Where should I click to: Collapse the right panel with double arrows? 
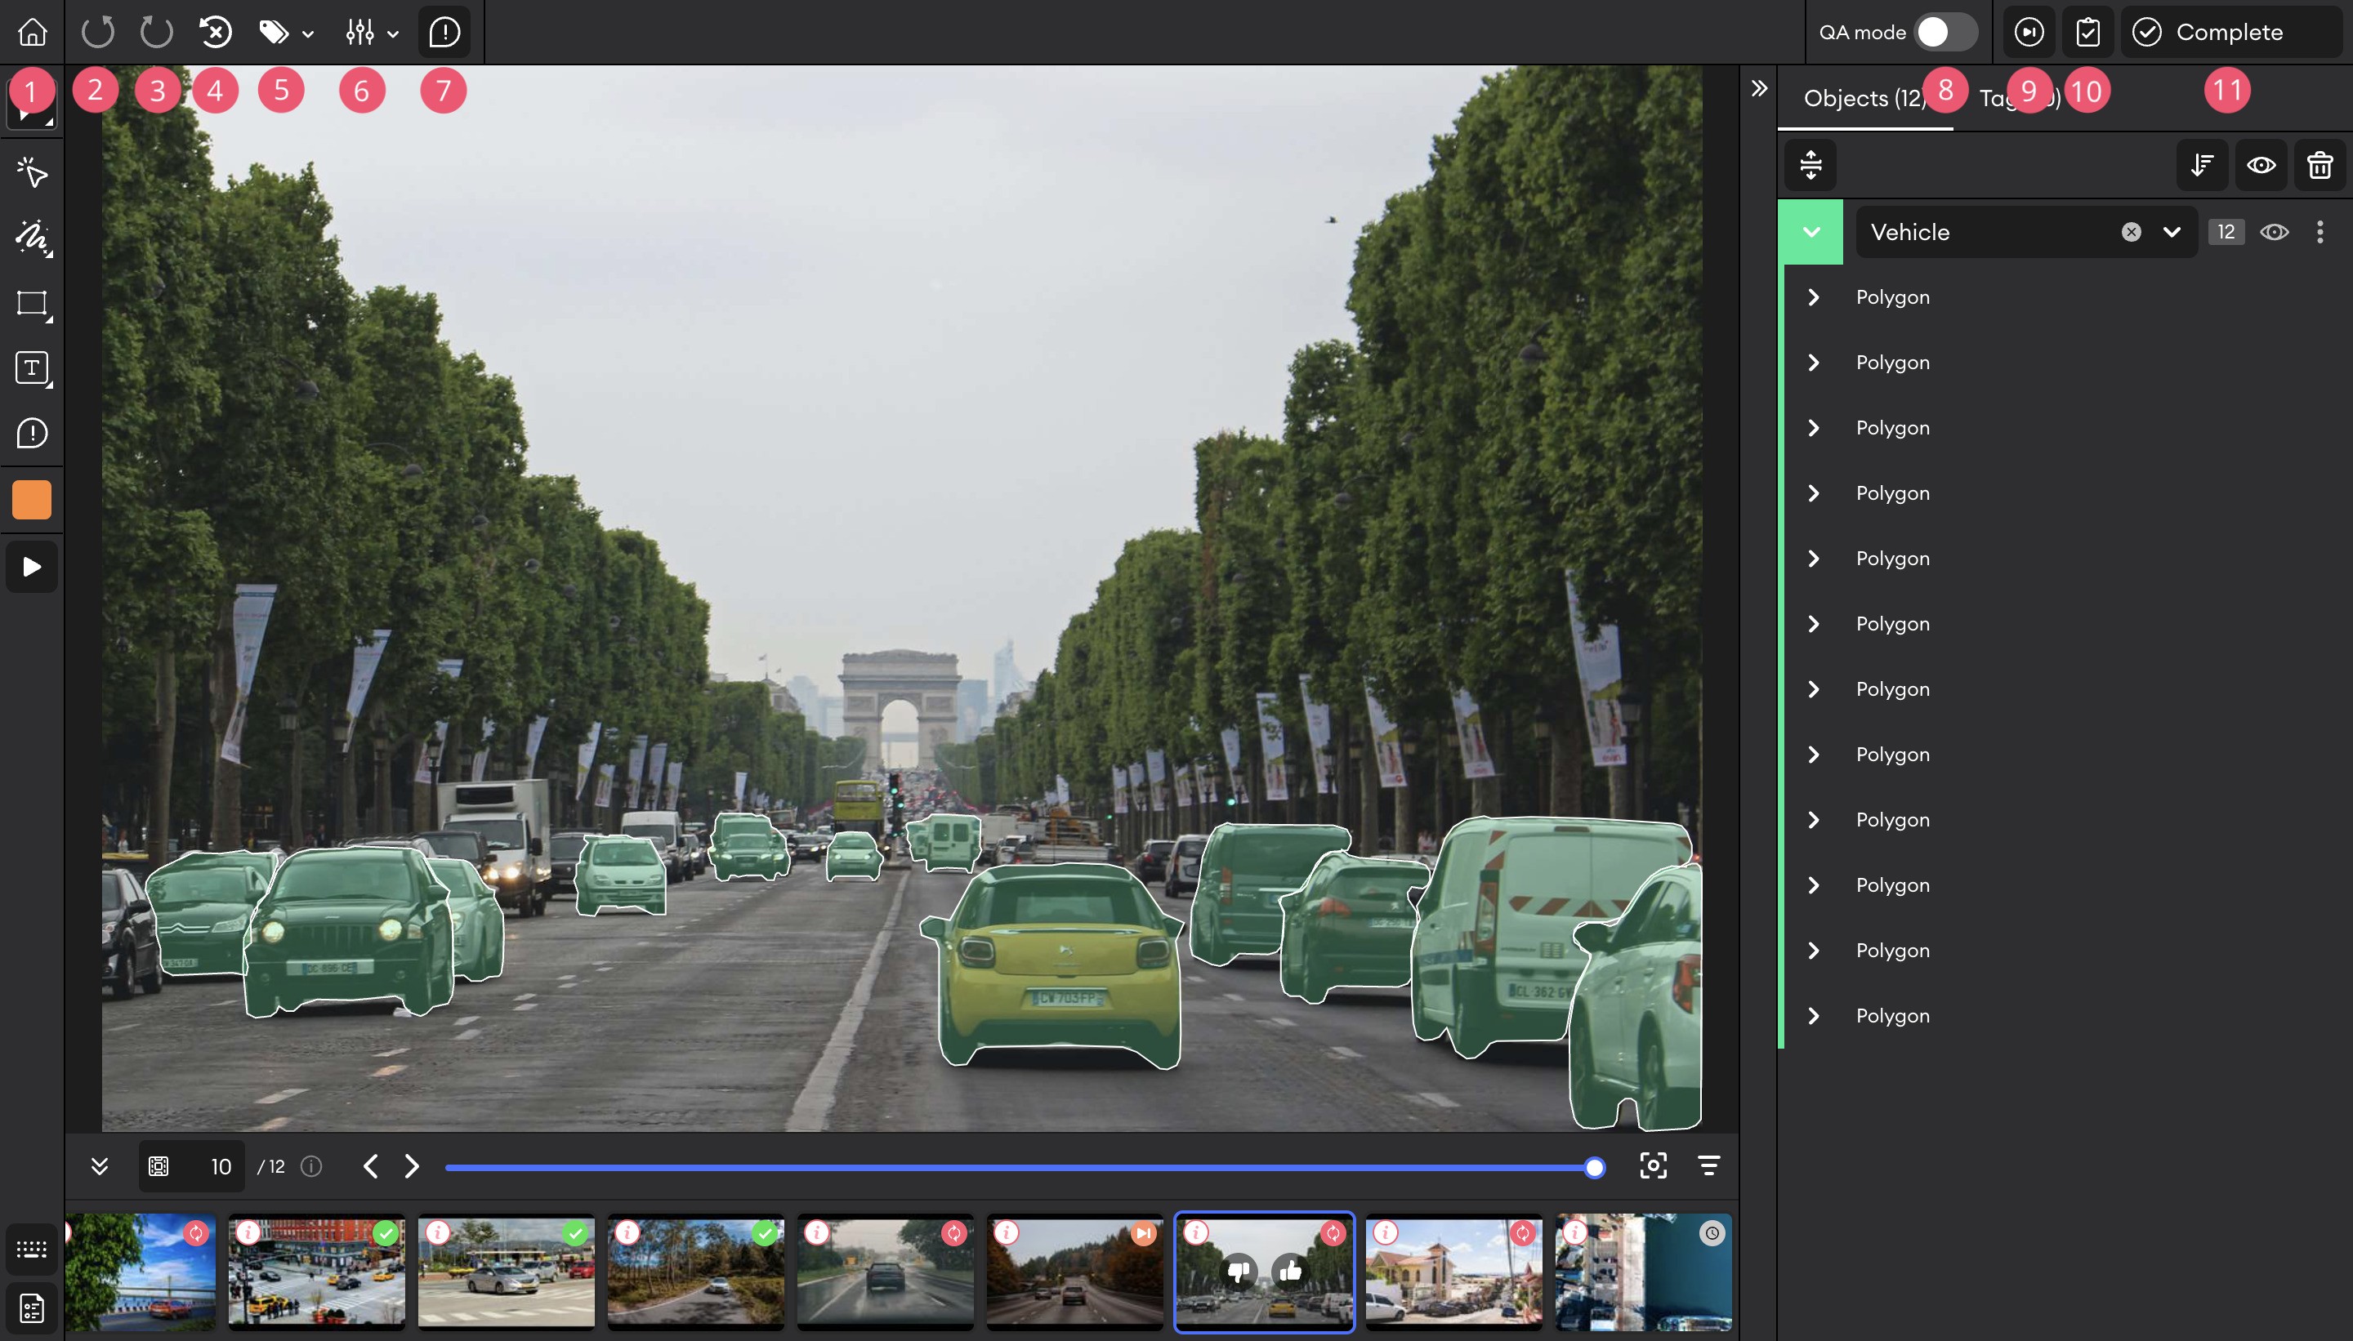[1760, 88]
